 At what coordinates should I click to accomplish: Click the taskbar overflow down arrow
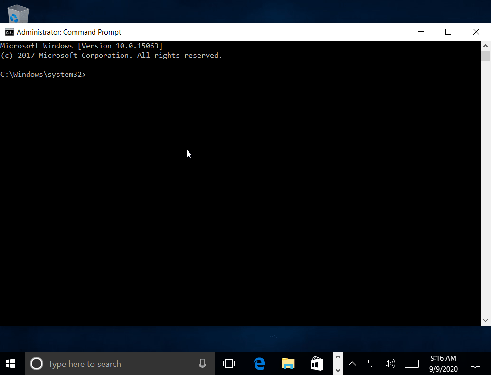[x=338, y=370]
